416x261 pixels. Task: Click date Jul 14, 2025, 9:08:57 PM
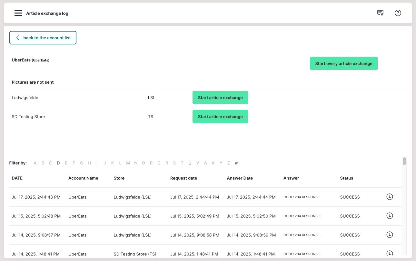point(36,235)
